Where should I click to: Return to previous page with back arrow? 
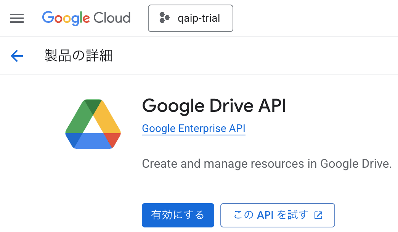(16, 56)
